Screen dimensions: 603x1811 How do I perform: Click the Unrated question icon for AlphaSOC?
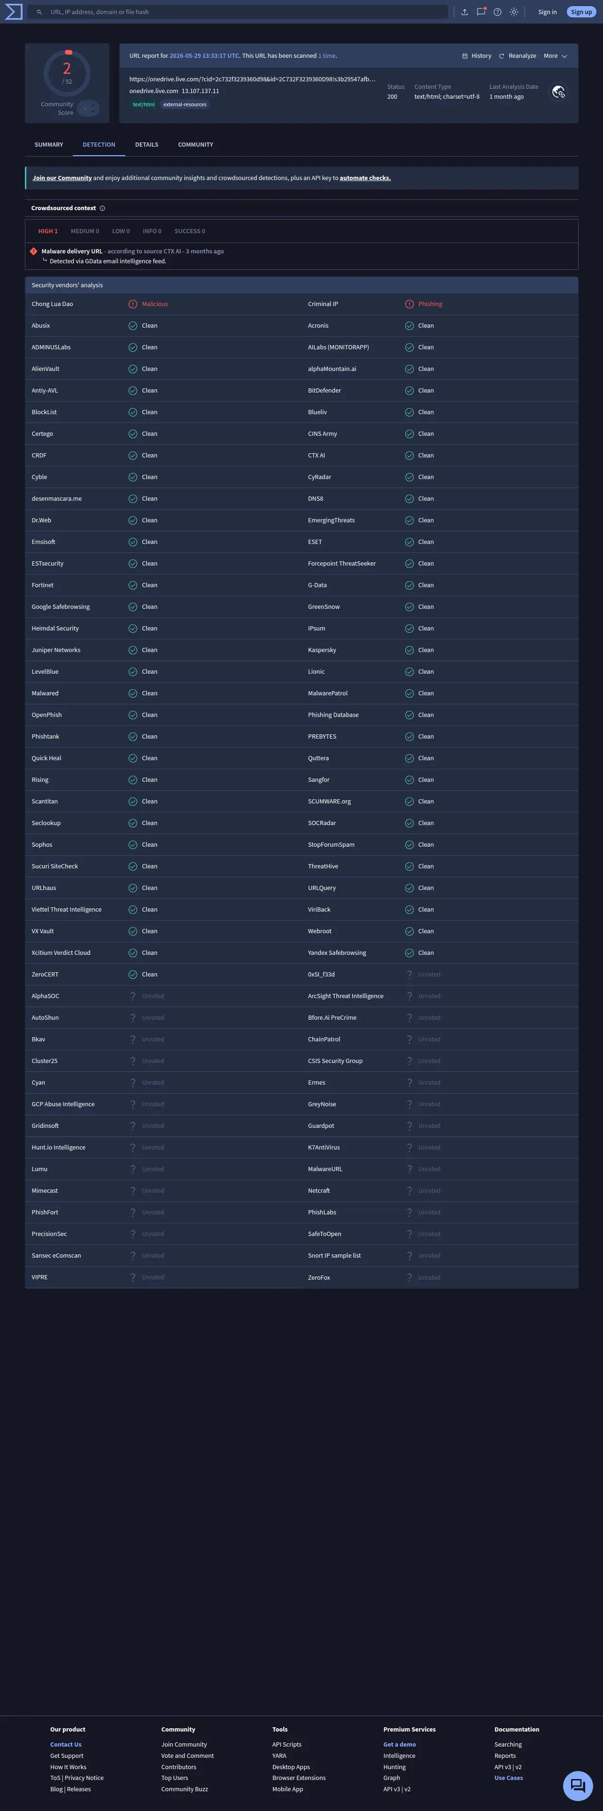click(x=133, y=996)
